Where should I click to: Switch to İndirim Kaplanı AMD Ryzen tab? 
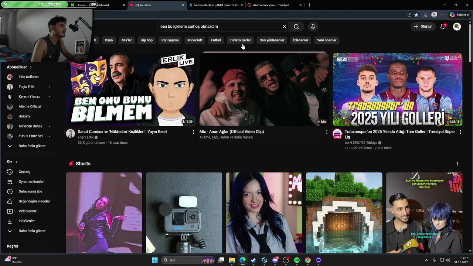point(216,5)
